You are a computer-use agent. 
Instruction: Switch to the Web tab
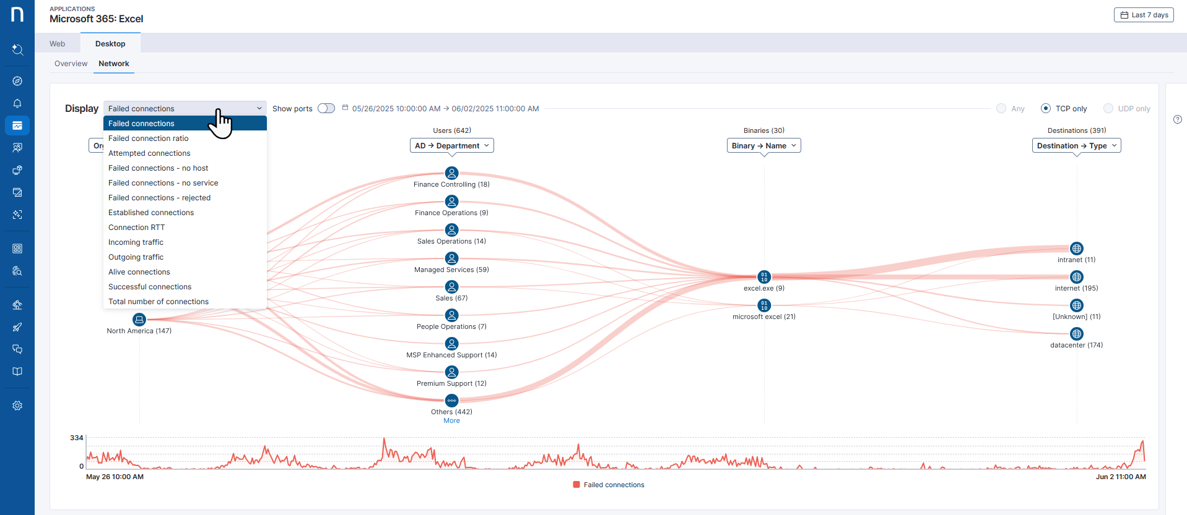click(x=57, y=43)
